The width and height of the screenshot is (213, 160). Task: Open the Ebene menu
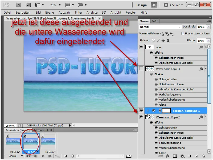(50, 13)
